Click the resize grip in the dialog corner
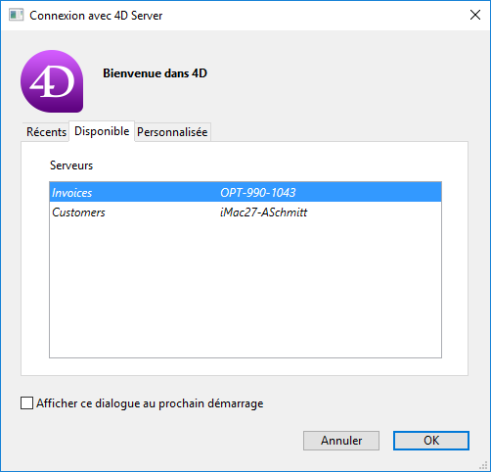 (483, 464)
